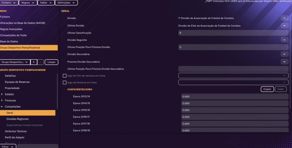Click the main panel vertical scrollbar
This screenshot has height=148, width=292.
(290, 61)
